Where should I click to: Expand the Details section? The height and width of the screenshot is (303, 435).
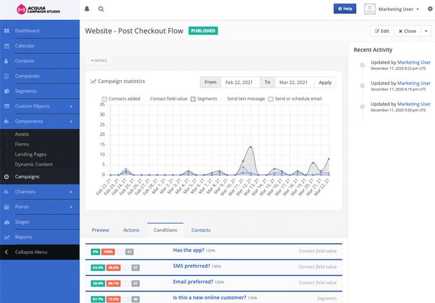click(99, 60)
